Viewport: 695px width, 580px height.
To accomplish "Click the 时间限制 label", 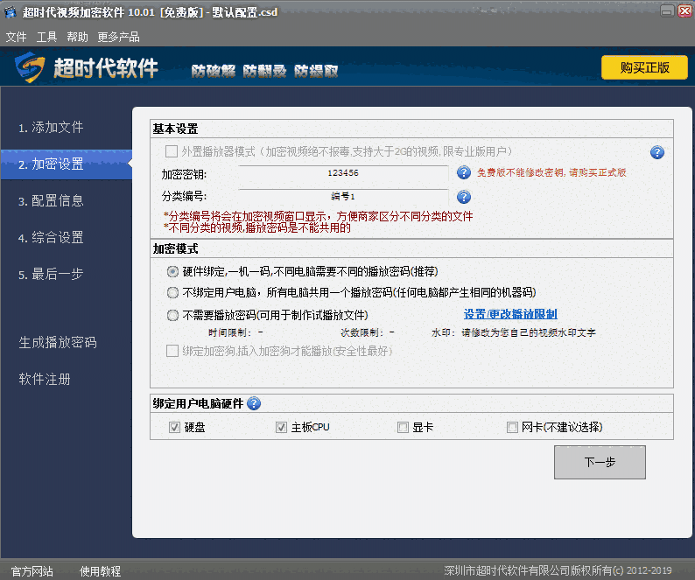I will coord(229,332).
